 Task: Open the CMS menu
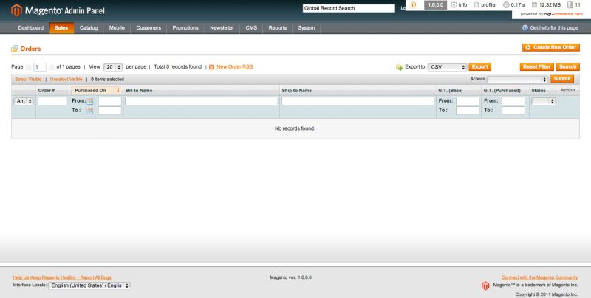tap(251, 27)
